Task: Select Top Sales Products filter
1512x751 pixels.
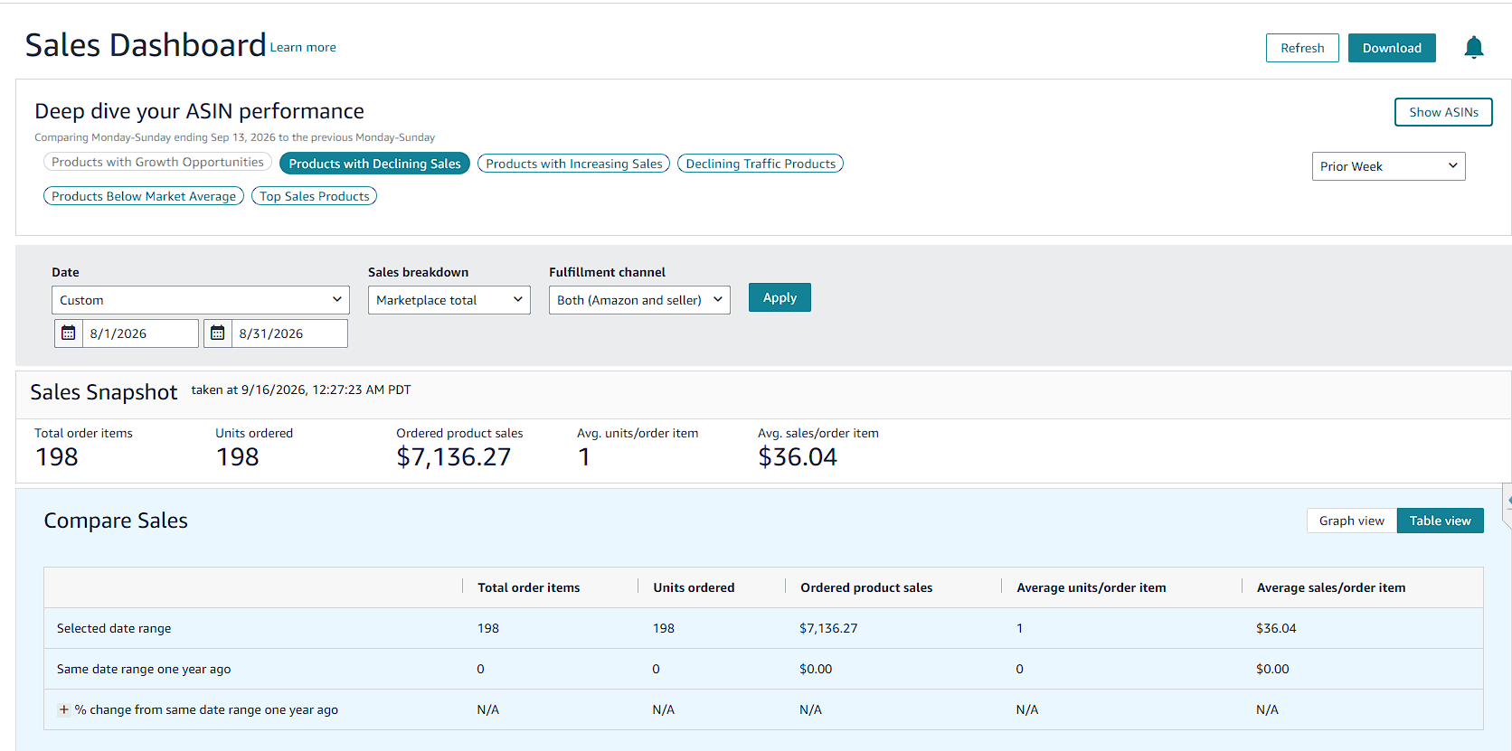Action: pos(314,196)
